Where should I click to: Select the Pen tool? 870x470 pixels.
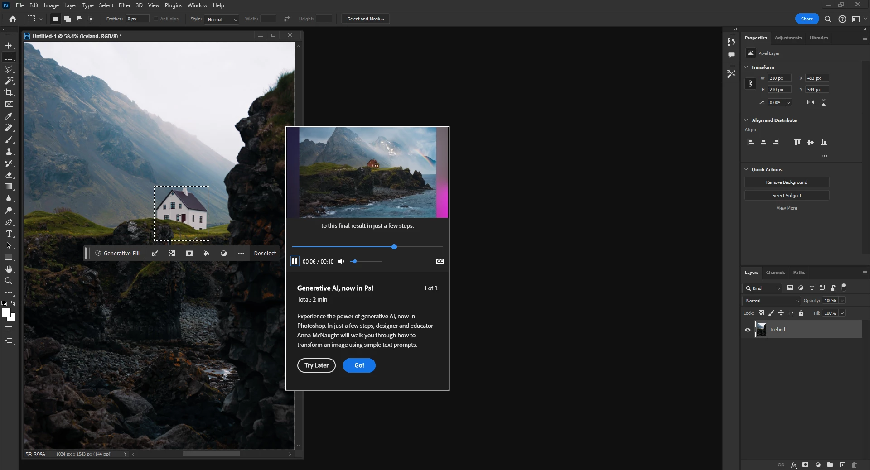pos(9,222)
